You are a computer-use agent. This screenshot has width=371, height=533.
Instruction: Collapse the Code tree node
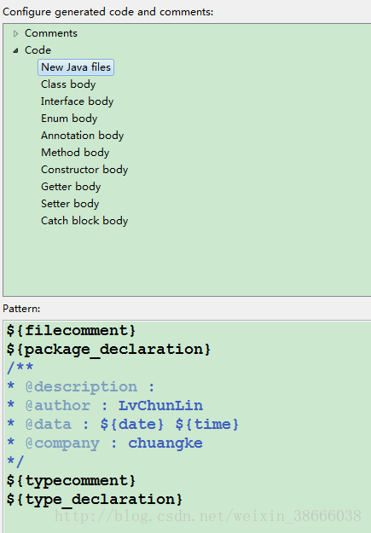[x=15, y=50]
